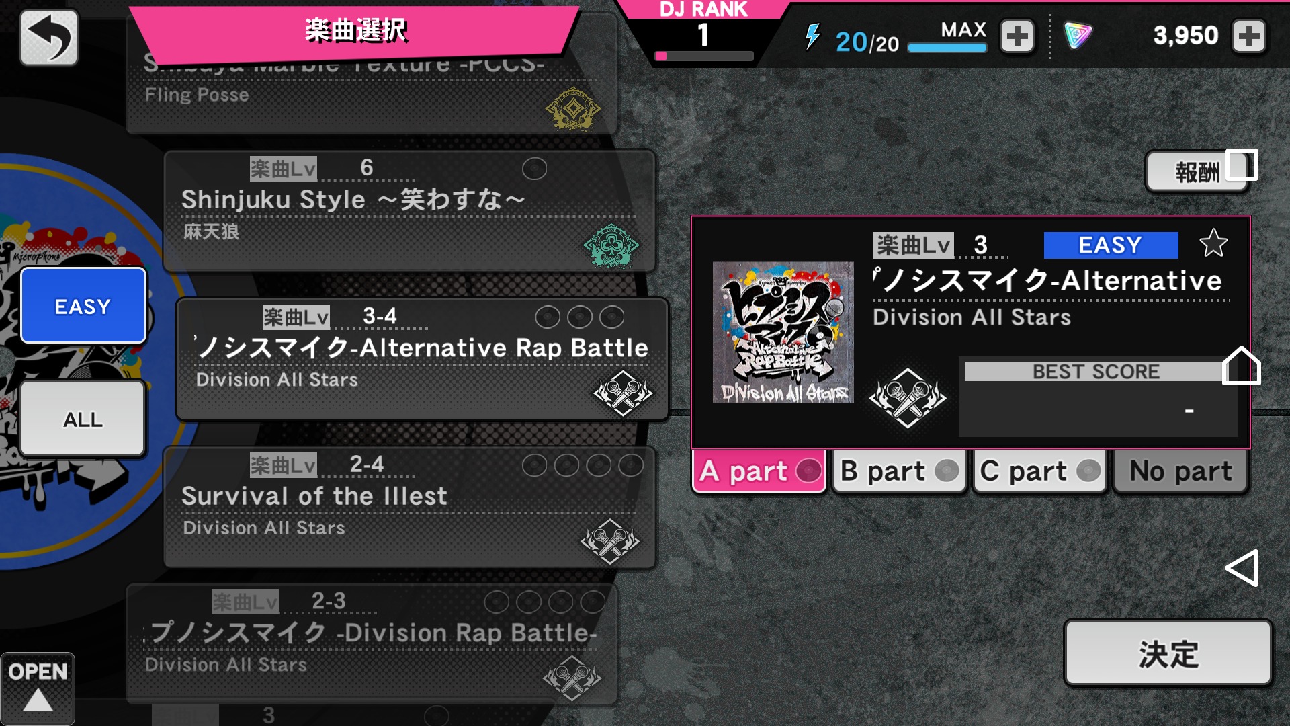The image size is (1290, 726).
Task: Expand the OPEN arrow panel
Action: [38, 688]
